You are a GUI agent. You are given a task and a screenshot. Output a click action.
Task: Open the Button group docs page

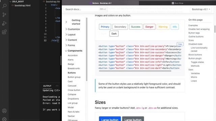pos(74,77)
